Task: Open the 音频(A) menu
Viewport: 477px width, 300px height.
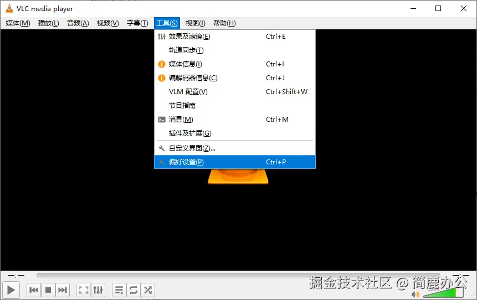Action: (78, 23)
